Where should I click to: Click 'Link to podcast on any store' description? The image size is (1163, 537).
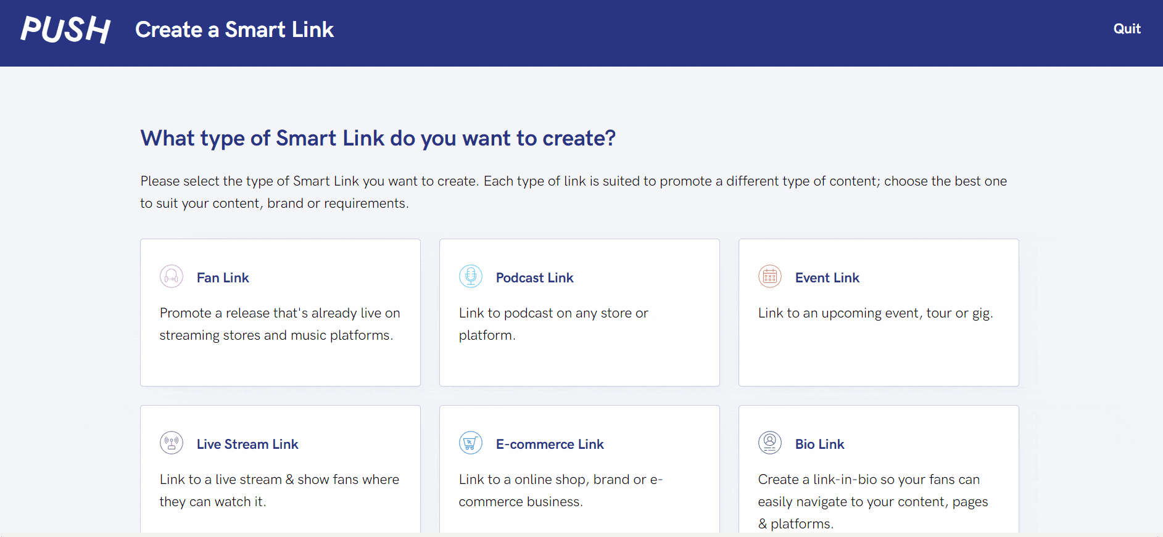(x=553, y=324)
